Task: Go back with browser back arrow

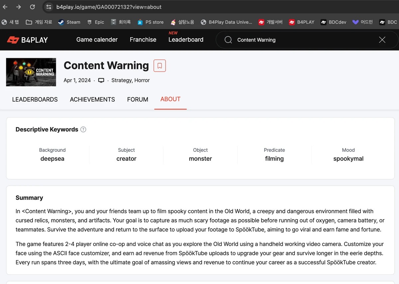Action: [5, 7]
